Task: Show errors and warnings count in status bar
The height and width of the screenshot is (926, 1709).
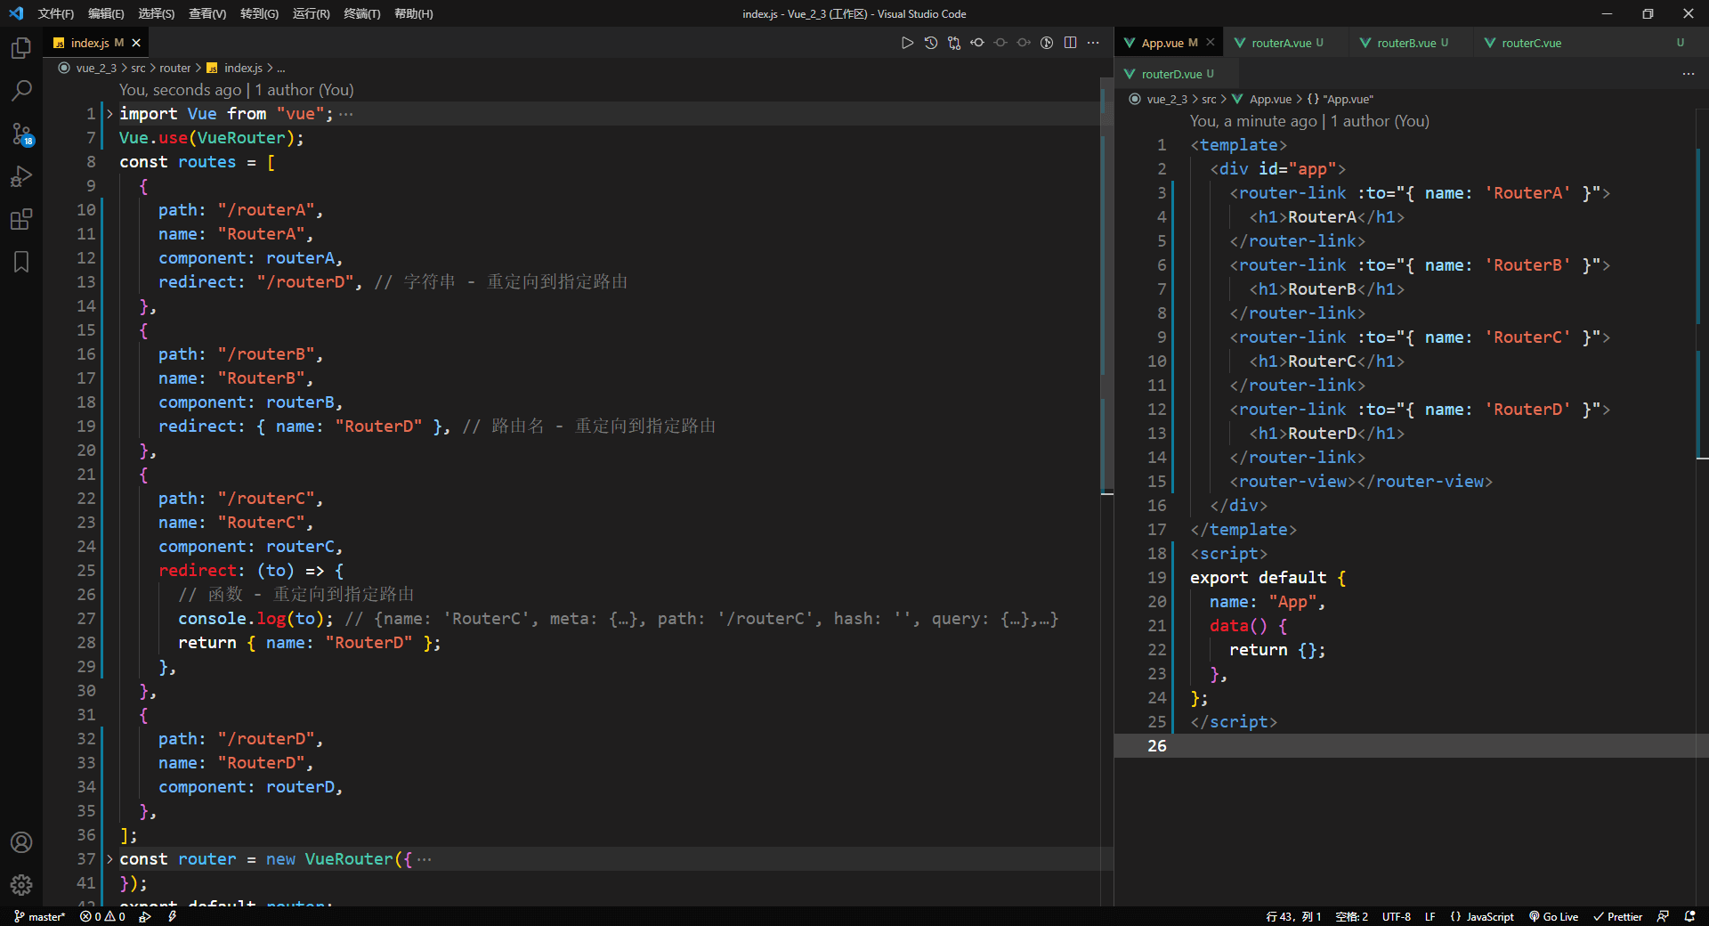Action: pos(102,916)
